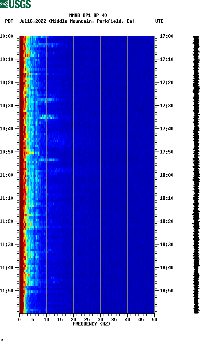Click the UTC timezone label
The image size is (213, 344).
(x=159, y=21)
